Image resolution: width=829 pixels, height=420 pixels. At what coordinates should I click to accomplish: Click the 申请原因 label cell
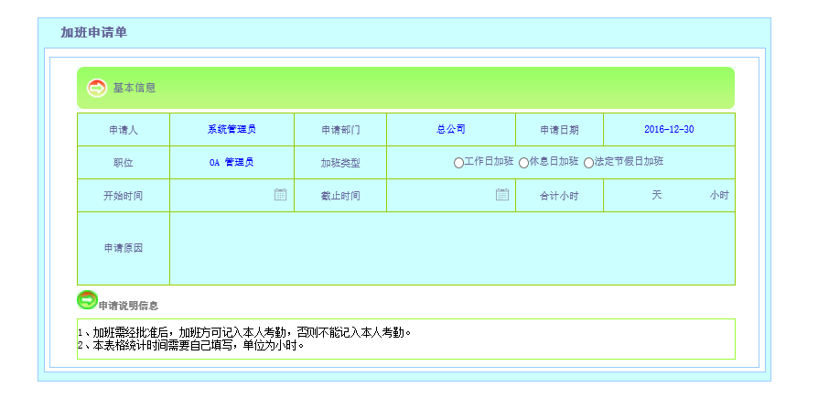pyautogui.click(x=124, y=248)
